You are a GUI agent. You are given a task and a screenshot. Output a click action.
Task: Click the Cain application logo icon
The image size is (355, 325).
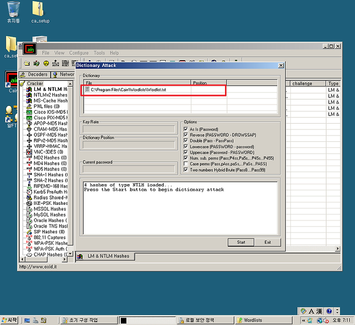[30, 49]
